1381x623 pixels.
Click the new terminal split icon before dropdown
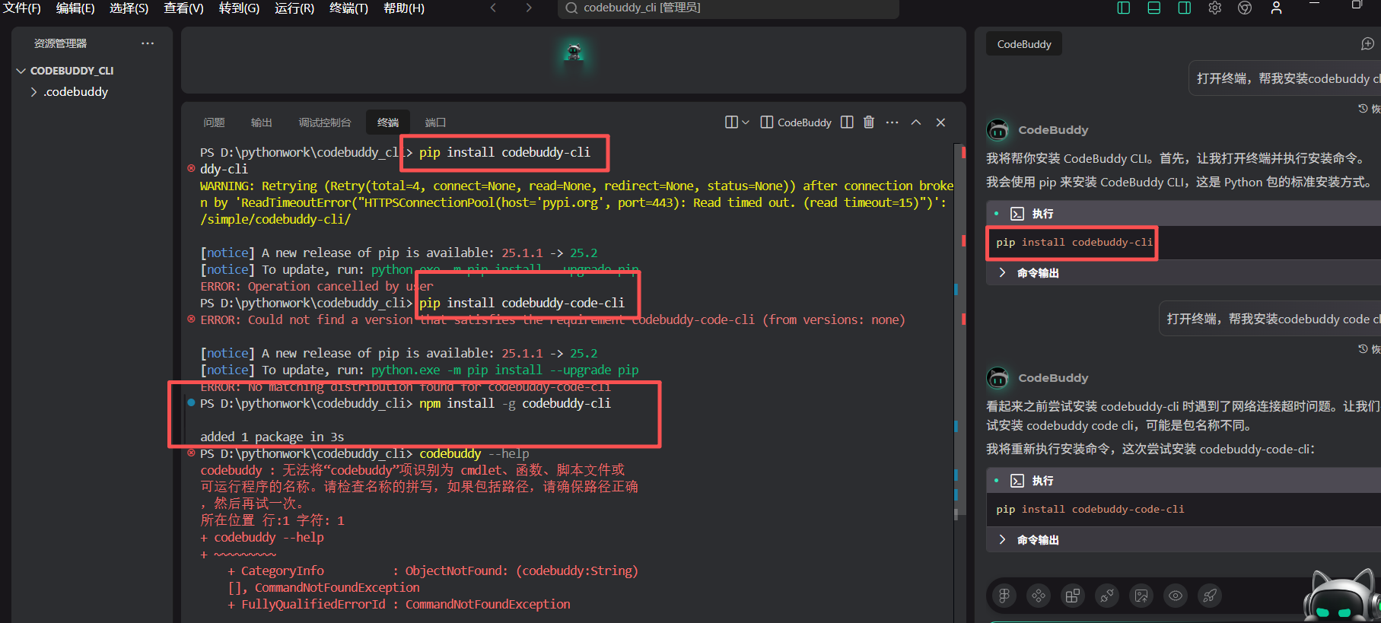[x=731, y=122]
